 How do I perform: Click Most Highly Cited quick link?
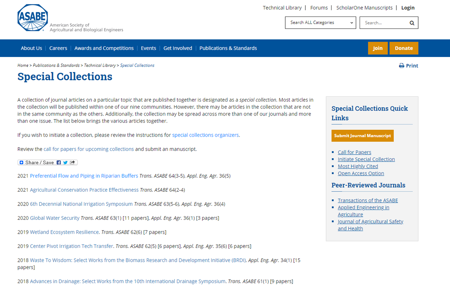(358, 166)
